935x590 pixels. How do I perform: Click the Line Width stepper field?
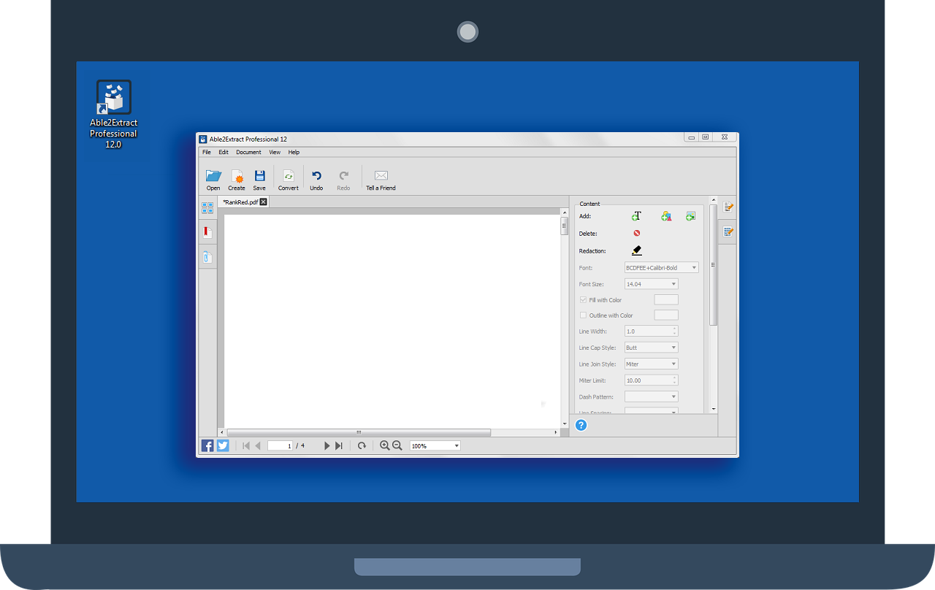651,332
